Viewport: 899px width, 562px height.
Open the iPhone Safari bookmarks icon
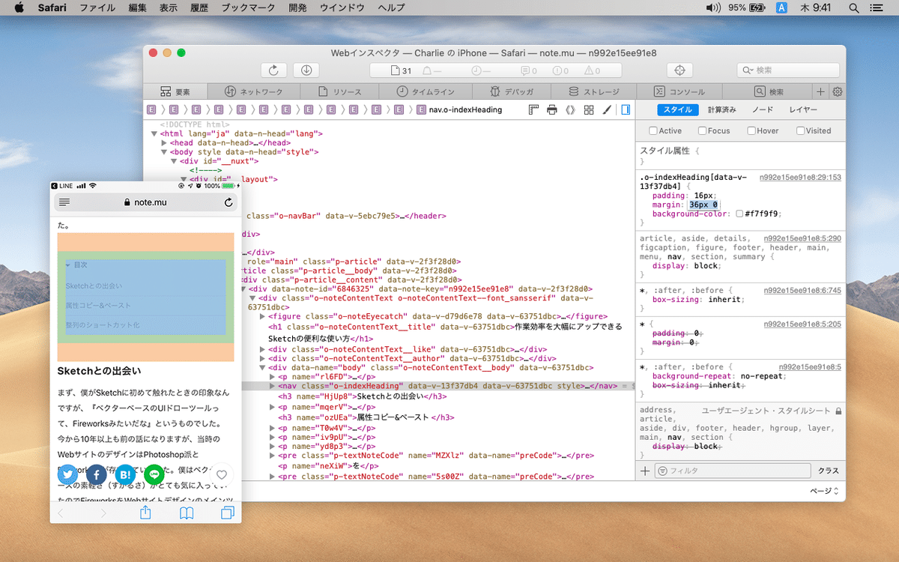(187, 513)
